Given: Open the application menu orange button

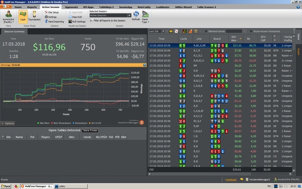Looking at the screenshot, I should pos(6,7).
